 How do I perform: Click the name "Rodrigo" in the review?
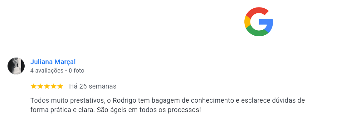tap(123, 100)
